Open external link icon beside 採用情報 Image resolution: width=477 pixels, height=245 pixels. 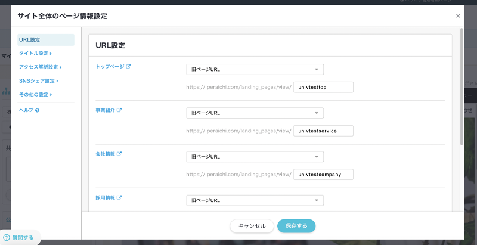tap(119, 197)
